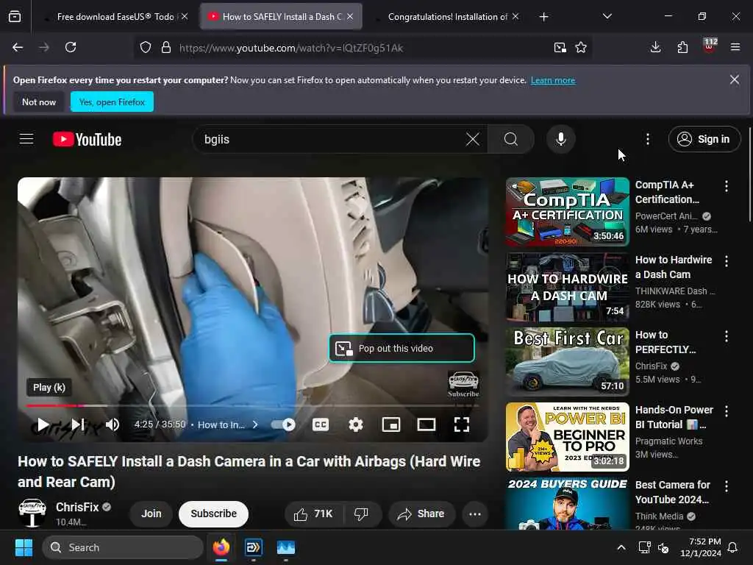
Task: Open options for Best Camera video
Action: coord(726,486)
